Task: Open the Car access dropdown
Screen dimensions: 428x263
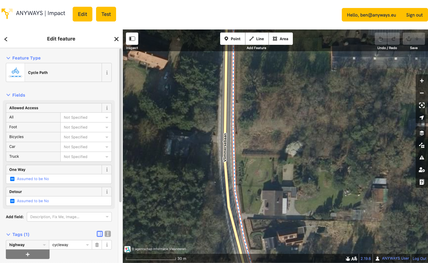Action: (86, 147)
